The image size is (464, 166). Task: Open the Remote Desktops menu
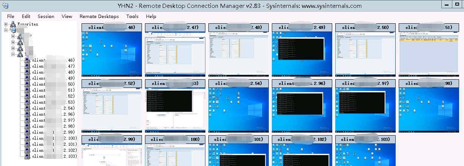[x=99, y=17]
